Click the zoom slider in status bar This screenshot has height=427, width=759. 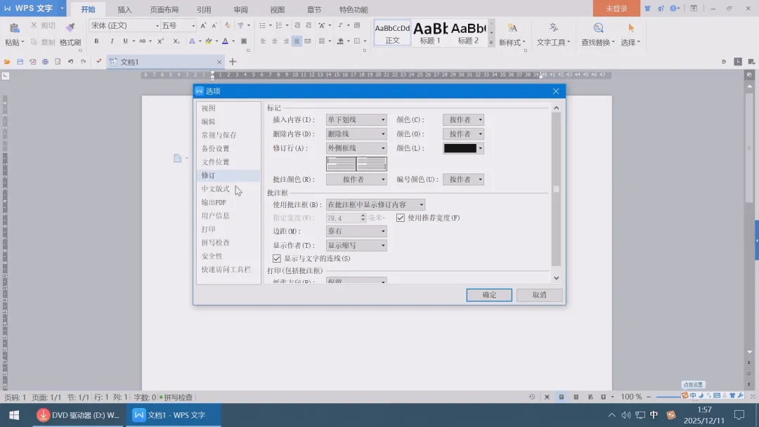[669, 397]
